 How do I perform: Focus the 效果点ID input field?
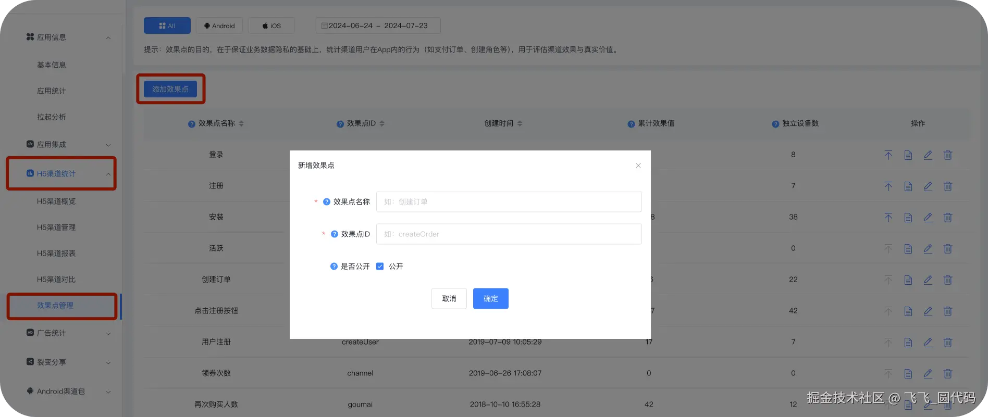point(509,234)
